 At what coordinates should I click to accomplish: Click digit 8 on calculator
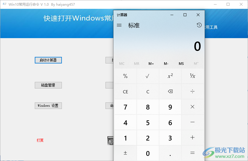[148, 107]
